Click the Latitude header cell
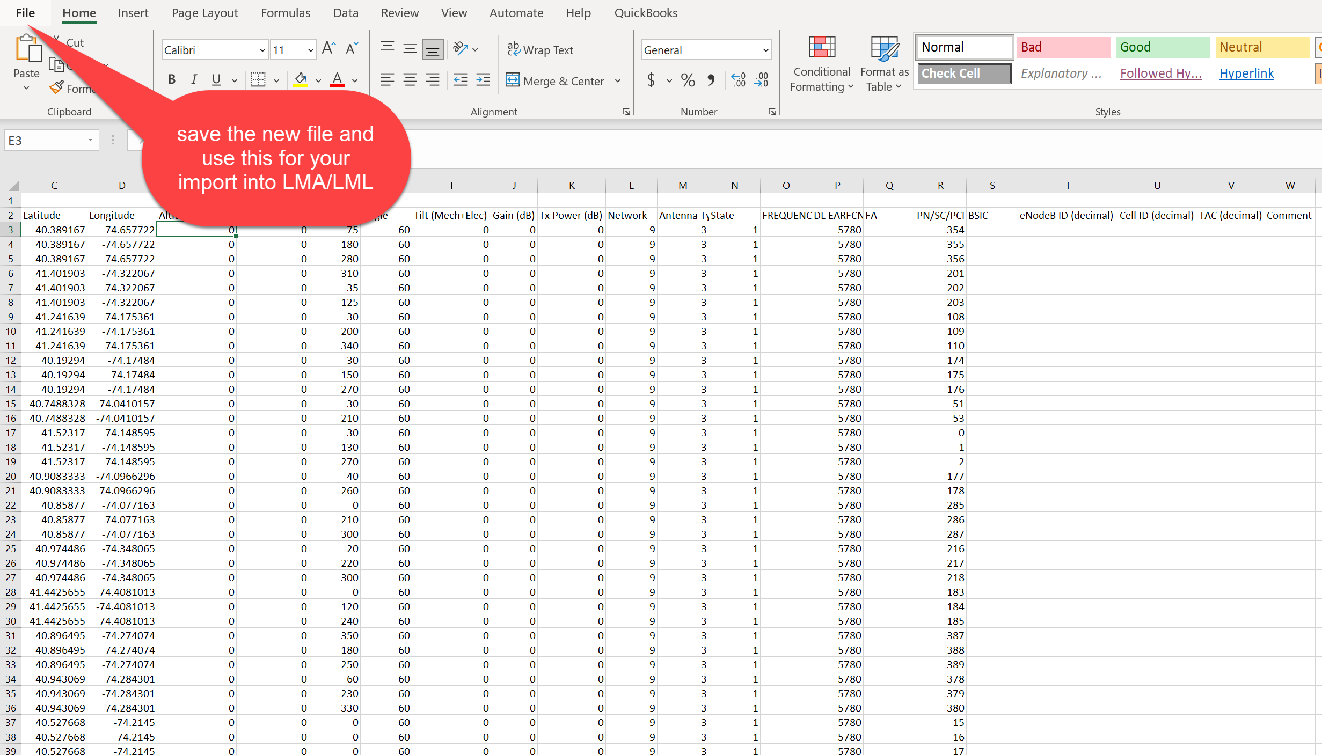The height and width of the screenshot is (755, 1322). point(54,216)
